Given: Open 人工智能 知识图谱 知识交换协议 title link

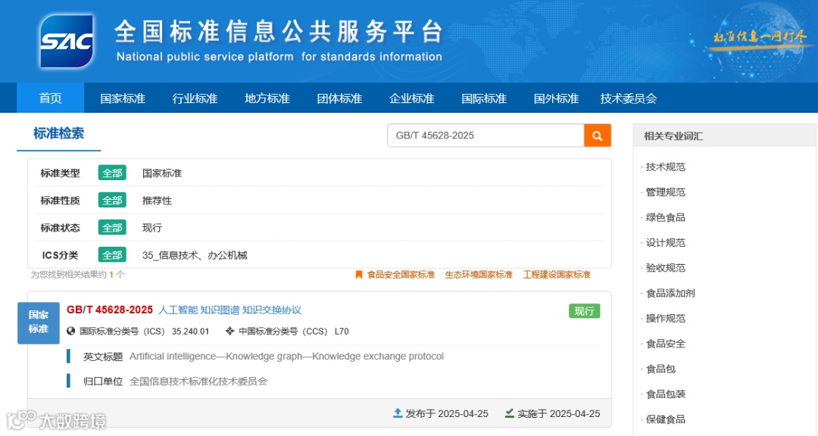Looking at the screenshot, I should (x=229, y=310).
